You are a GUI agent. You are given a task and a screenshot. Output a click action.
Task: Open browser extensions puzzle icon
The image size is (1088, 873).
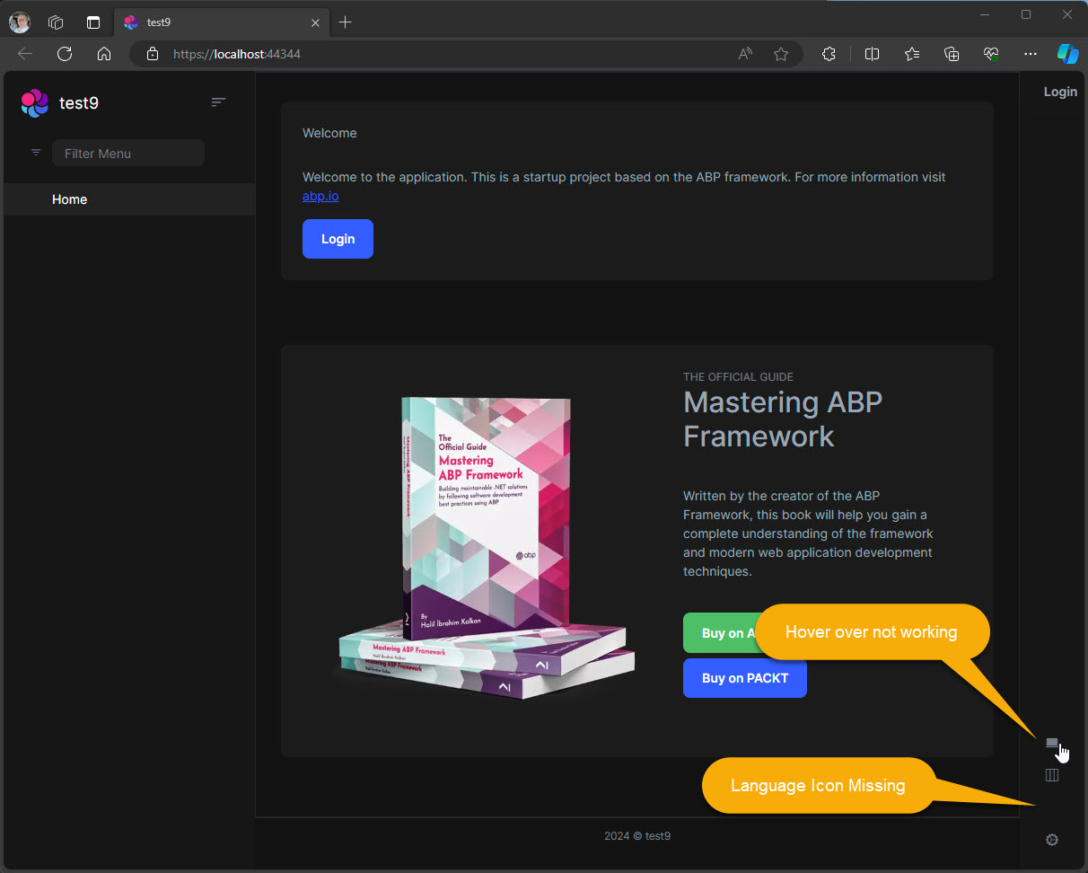829,54
